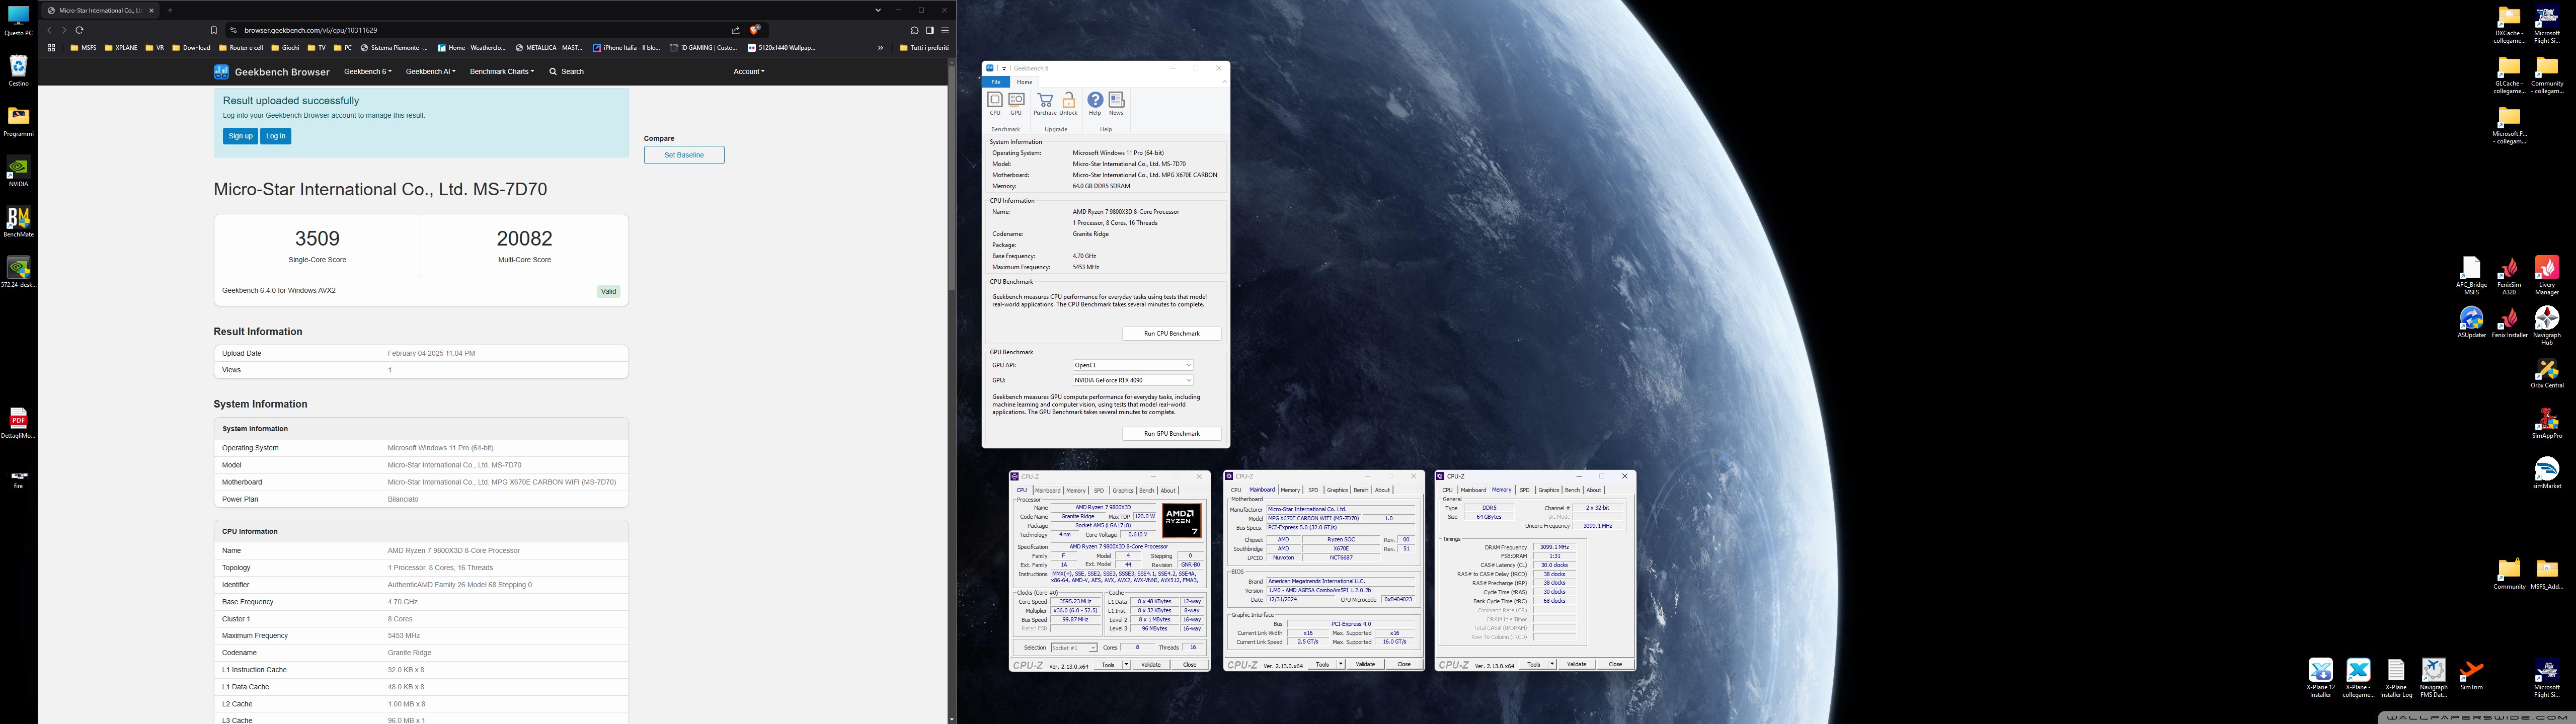The height and width of the screenshot is (724, 2576).
Task: Open Graphics tab in CPU-Z CPU window
Action: (x=1123, y=491)
